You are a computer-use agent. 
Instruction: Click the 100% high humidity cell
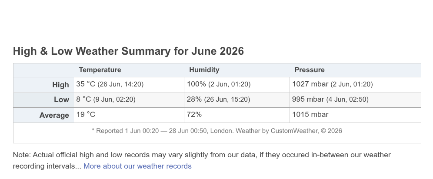[x=236, y=84]
